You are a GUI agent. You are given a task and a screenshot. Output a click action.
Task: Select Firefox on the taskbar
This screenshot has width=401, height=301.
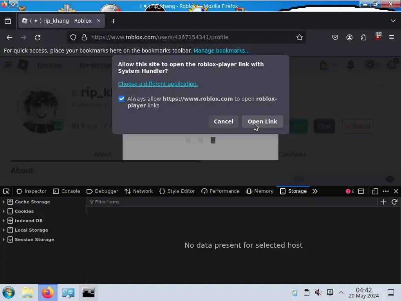click(48, 292)
